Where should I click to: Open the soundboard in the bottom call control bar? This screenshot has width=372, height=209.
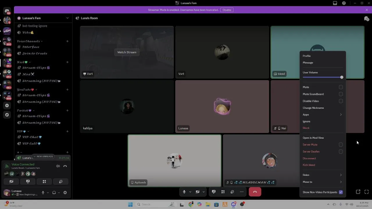232,192
